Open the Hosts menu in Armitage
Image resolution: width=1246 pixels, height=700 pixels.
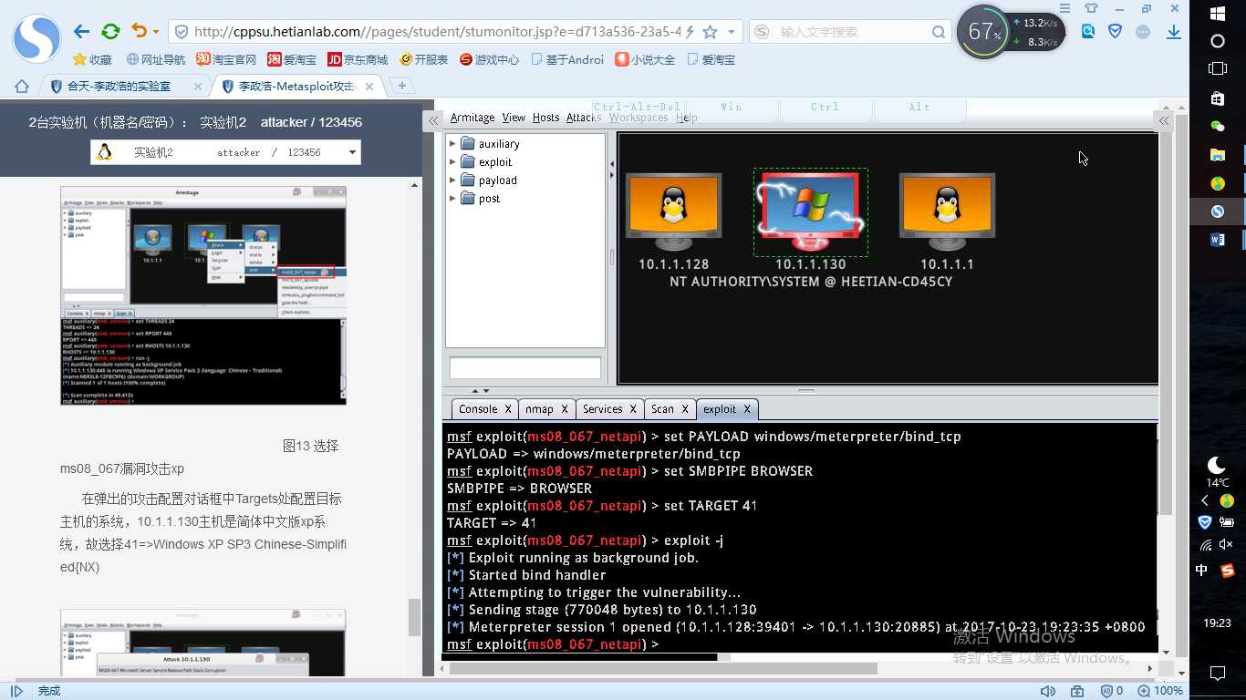point(545,118)
